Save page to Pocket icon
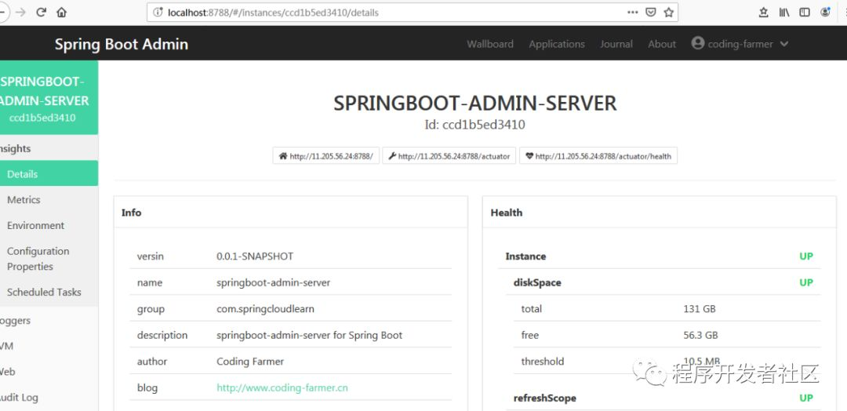 click(x=651, y=13)
